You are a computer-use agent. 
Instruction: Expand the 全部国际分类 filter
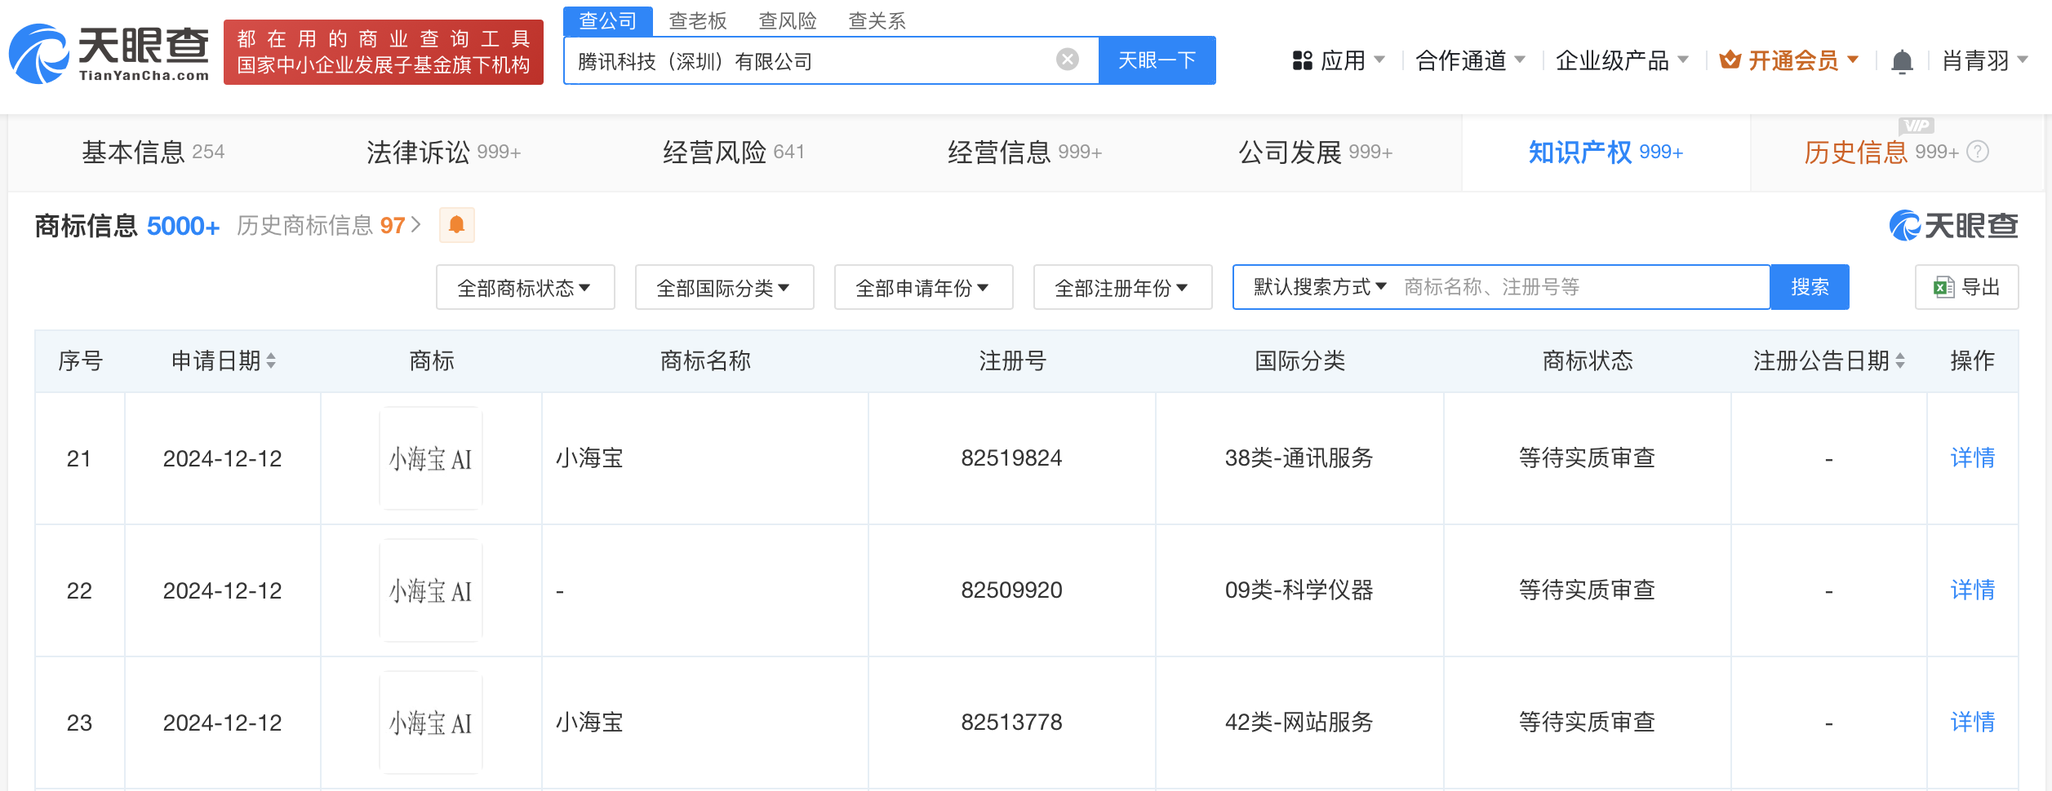[723, 287]
